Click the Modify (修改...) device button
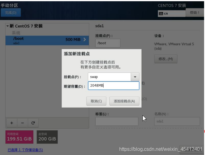This screenshot has width=205, height=155. tap(166, 59)
